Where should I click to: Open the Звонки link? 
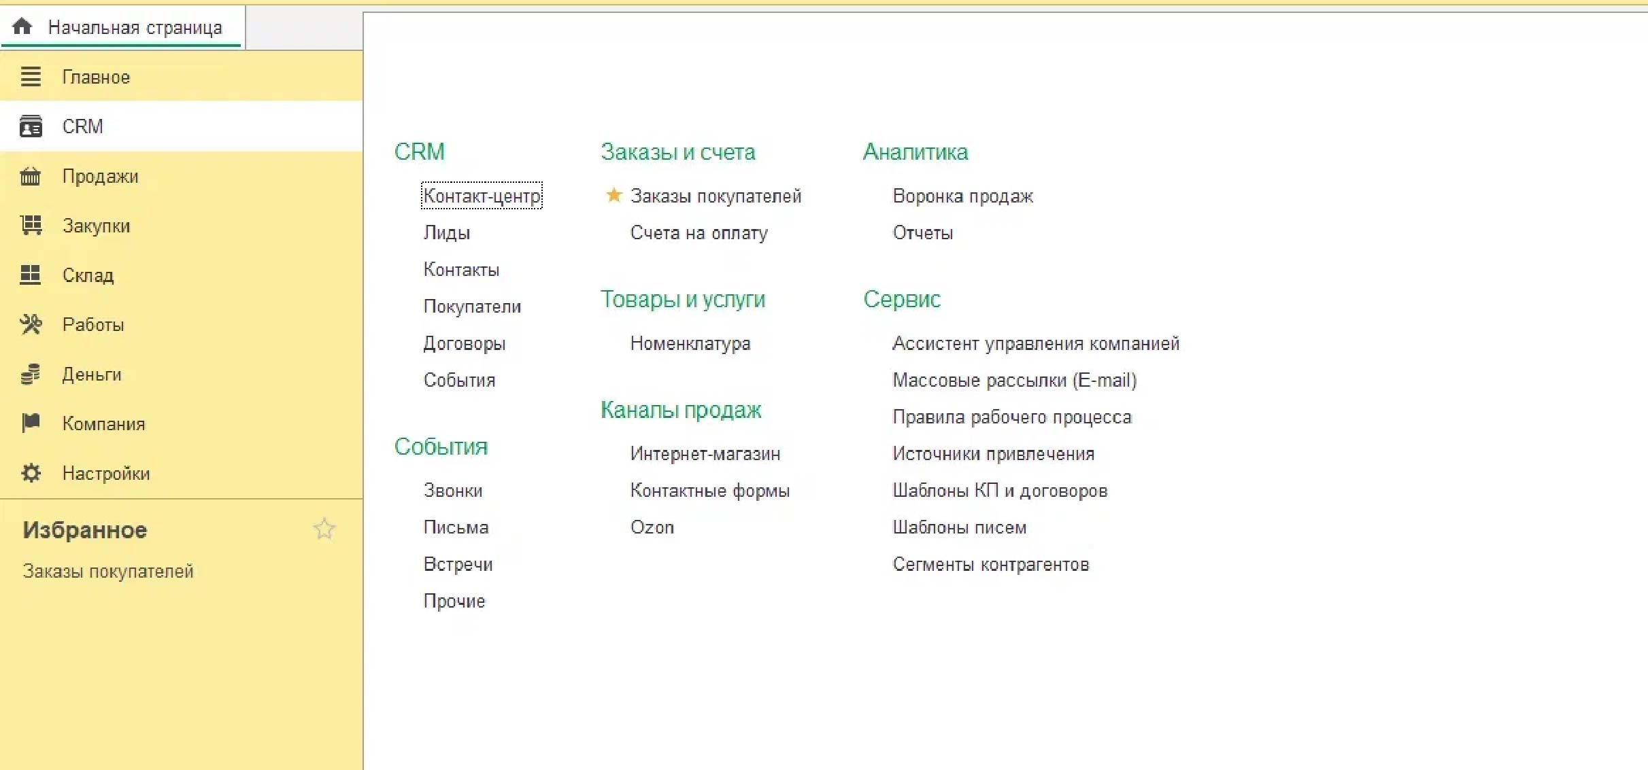point(453,490)
